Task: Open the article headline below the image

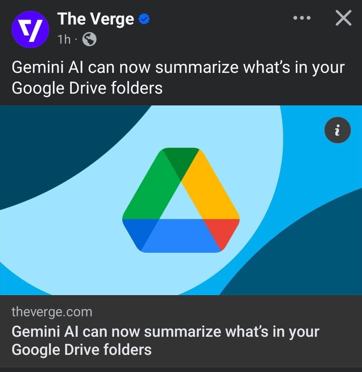Action: pos(165,340)
